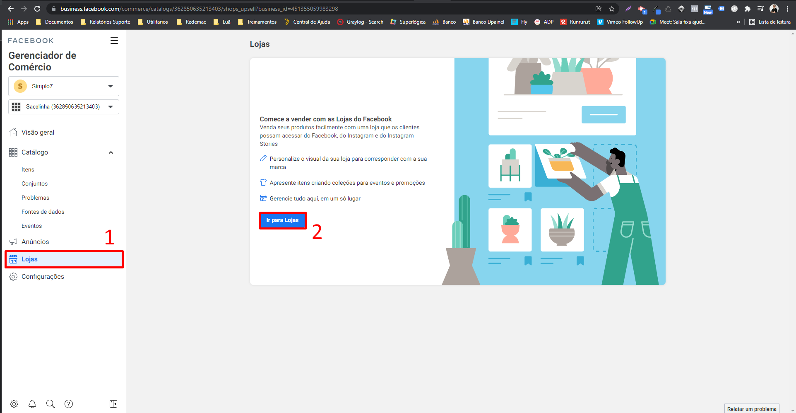Click Relatar um problema button
This screenshot has width=796, height=413.
tap(752, 409)
